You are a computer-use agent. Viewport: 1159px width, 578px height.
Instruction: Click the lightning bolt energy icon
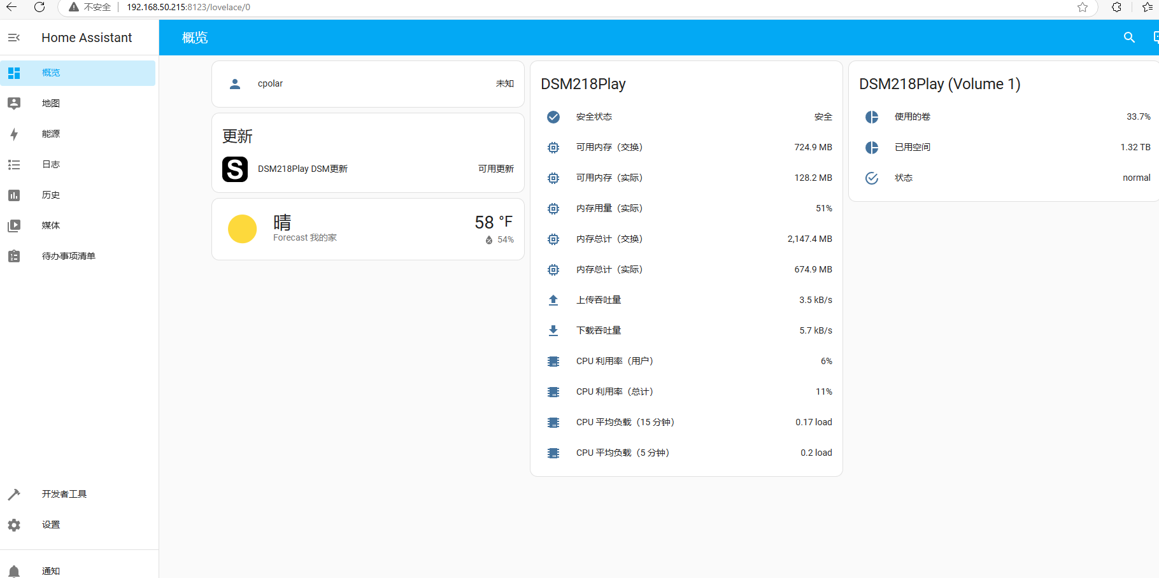coord(14,134)
